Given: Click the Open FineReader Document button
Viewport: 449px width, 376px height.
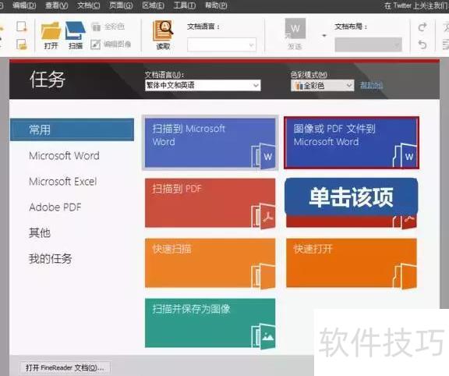Looking at the screenshot, I should point(65,367).
